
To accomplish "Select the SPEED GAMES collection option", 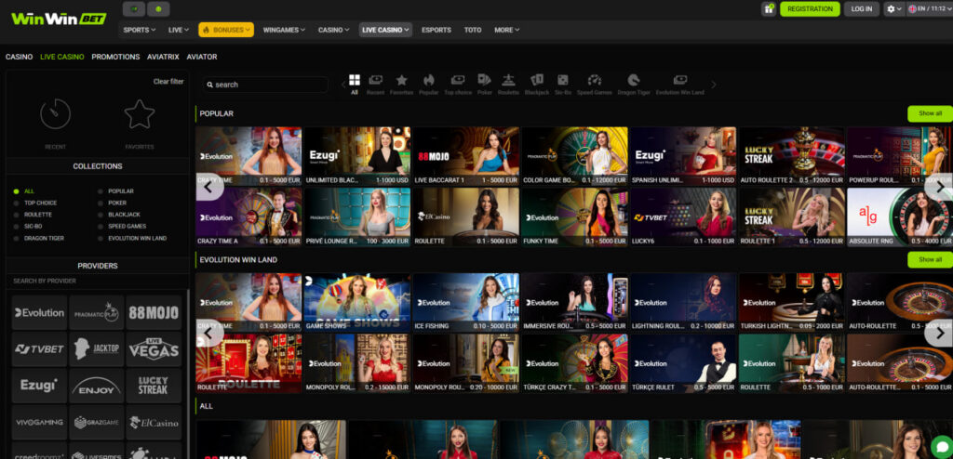I will [x=122, y=226].
